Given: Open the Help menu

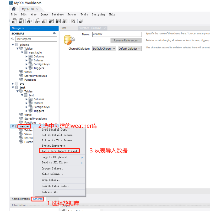Looking at the screenshot, I should (x=112, y=14).
